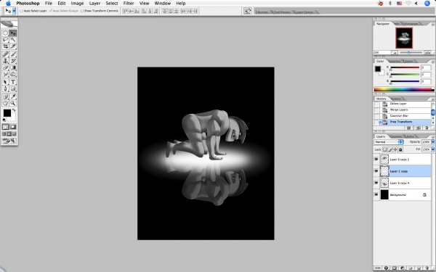Viewport: 436px width, 272px height.
Task: Select the Eraser tool
Action: [x=5, y=67]
